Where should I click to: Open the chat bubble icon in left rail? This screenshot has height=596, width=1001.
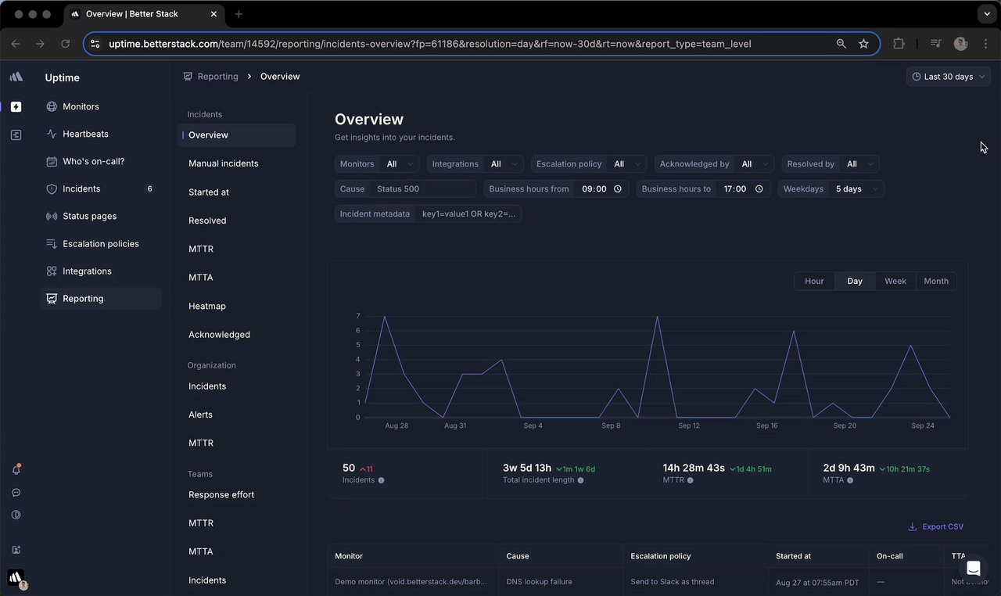click(16, 493)
